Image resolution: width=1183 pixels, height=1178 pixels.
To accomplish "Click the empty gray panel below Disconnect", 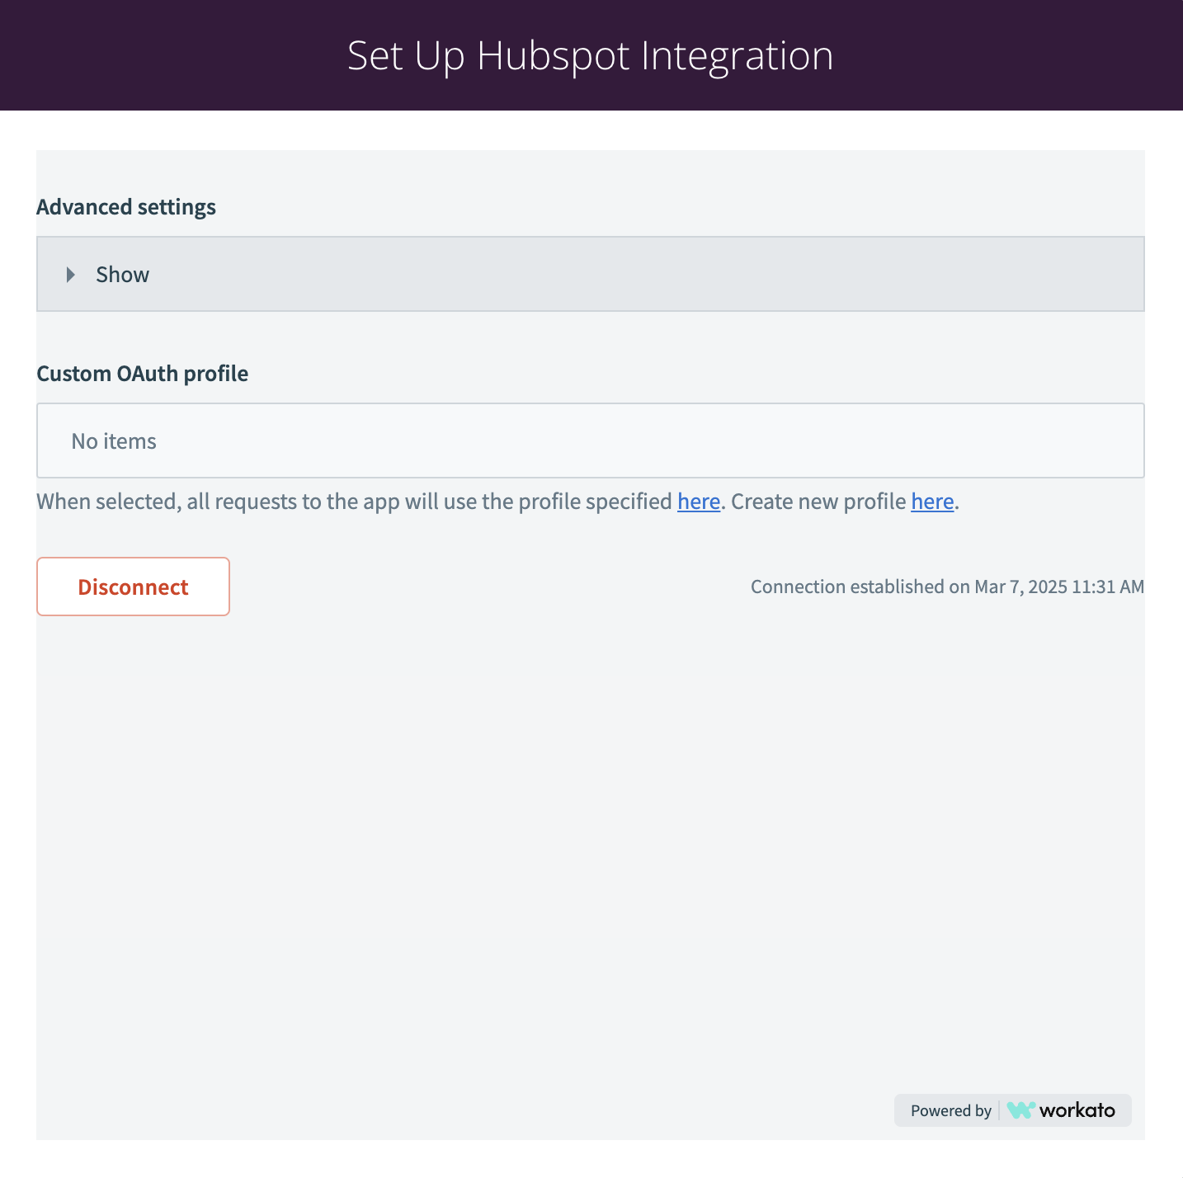I will coord(591,850).
